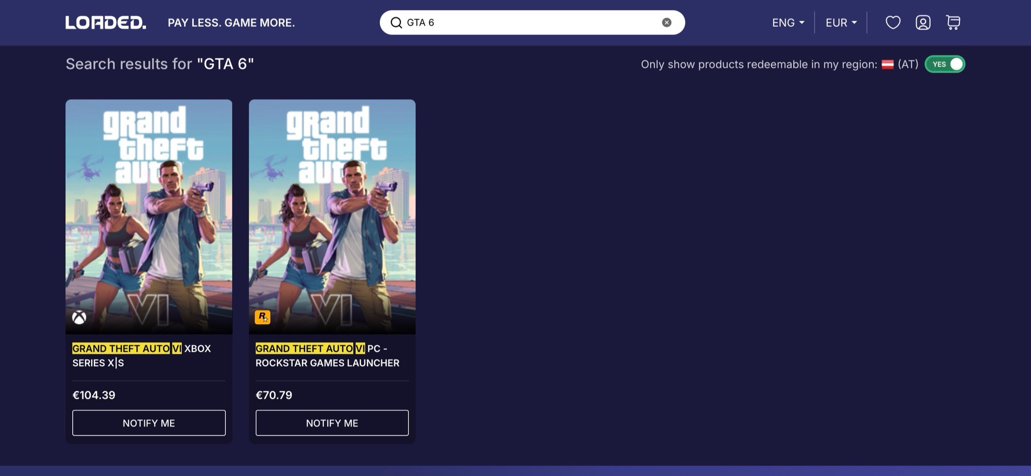
Task: Open Grand Theft Auto VI Xbox Series X|S title
Action: tap(142, 355)
